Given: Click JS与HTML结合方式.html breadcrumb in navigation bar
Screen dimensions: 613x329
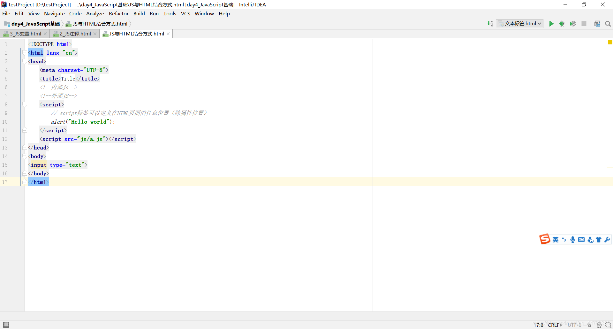Looking at the screenshot, I should (97, 24).
